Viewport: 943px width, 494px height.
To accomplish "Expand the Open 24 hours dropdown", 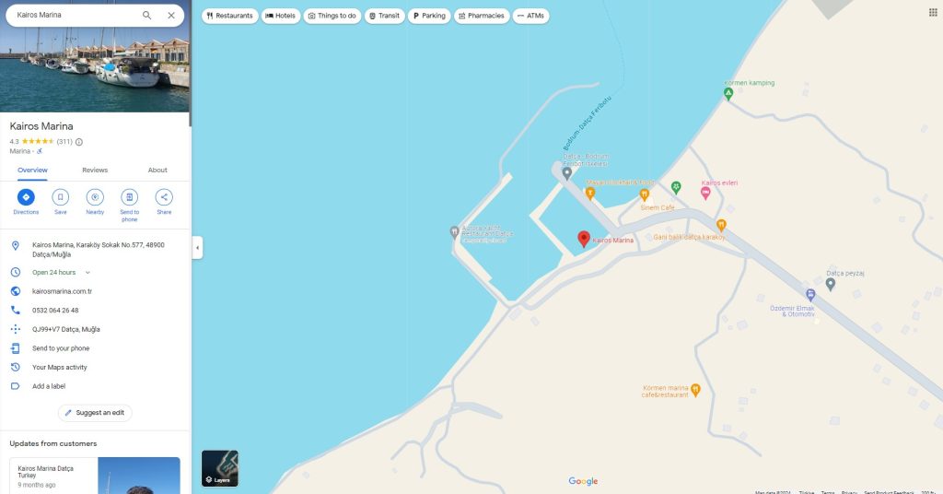I will 87,273.
